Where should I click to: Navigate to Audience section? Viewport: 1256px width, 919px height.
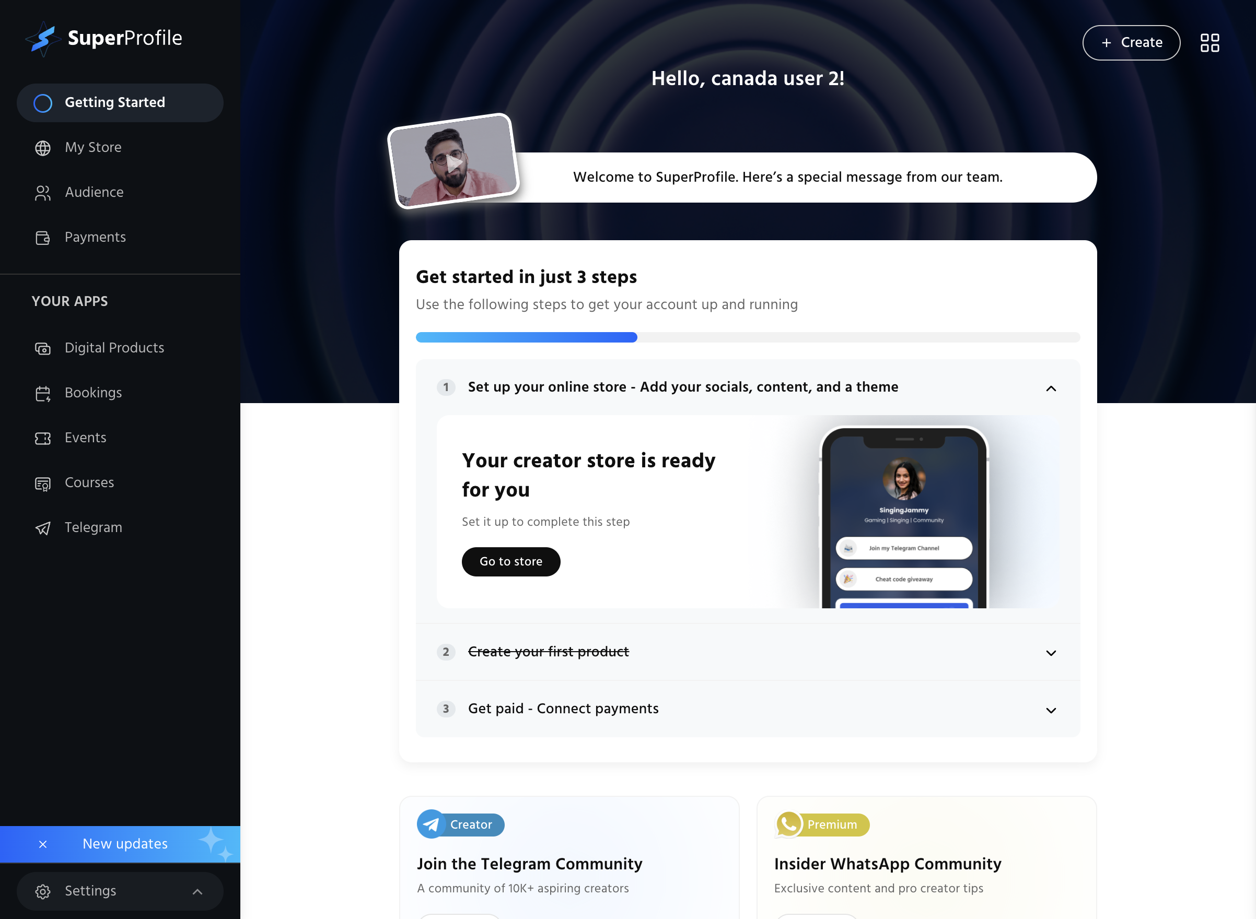[94, 192]
